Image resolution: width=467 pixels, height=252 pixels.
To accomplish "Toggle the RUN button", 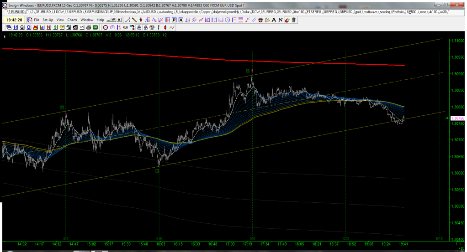I will pos(125,27).
